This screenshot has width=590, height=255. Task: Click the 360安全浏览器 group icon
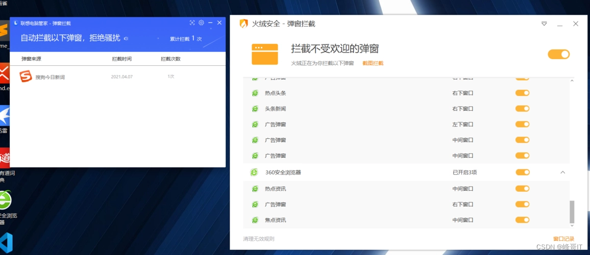coord(255,172)
